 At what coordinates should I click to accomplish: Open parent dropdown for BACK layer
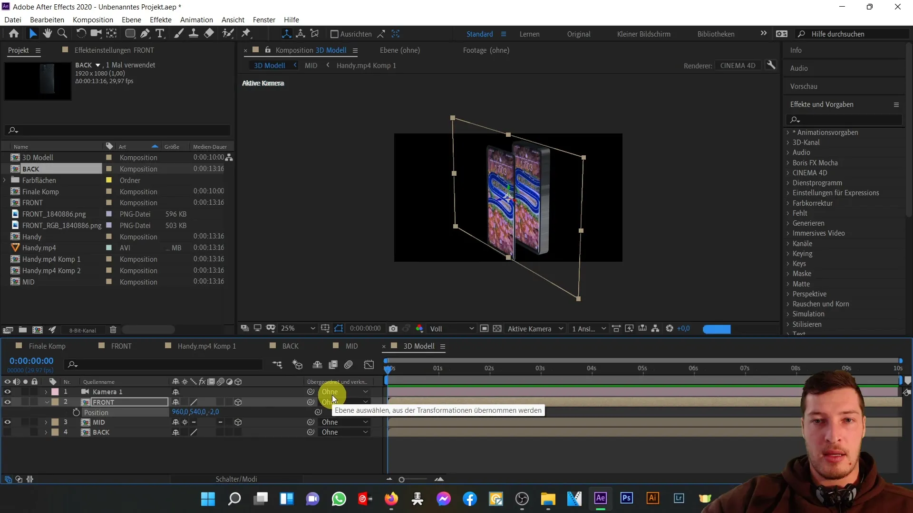click(345, 432)
